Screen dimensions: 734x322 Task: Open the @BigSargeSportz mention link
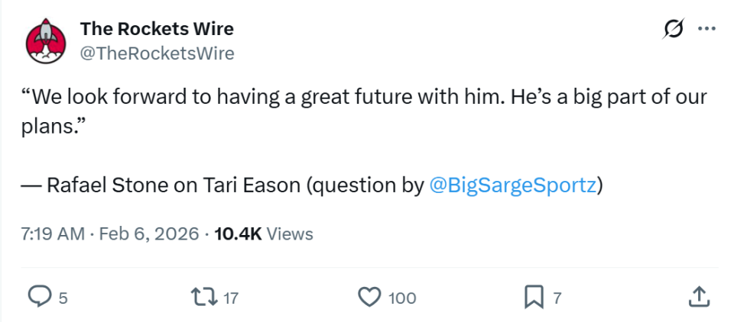(513, 186)
